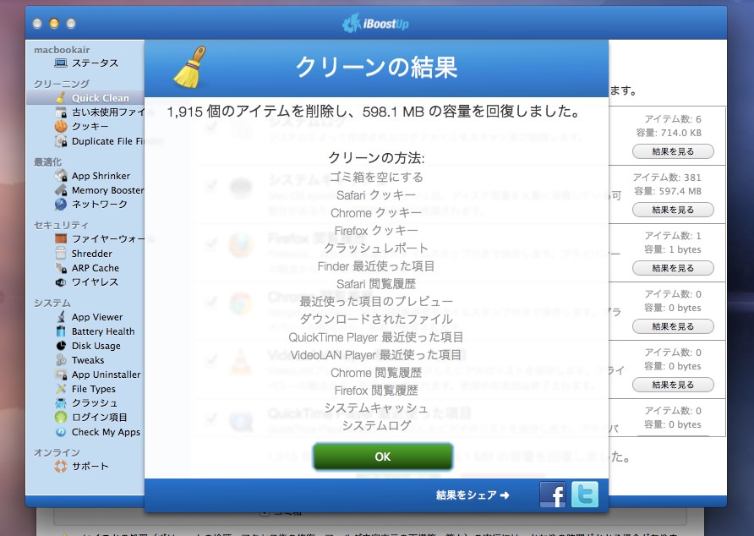Click 結果を見る for 1 bytes row
This screenshot has height=536, width=754.
(673, 268)
